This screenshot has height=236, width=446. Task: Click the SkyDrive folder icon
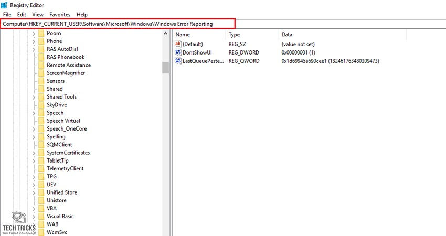[41, 105]
